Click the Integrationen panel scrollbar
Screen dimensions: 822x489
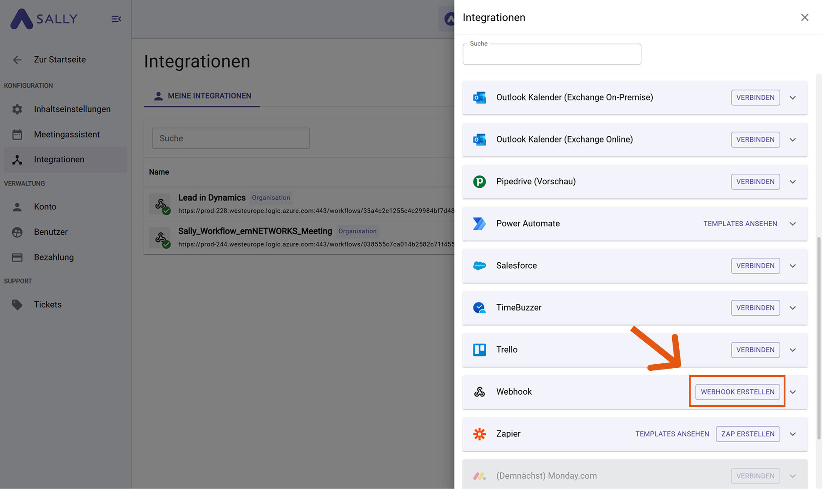coord(819,338)
